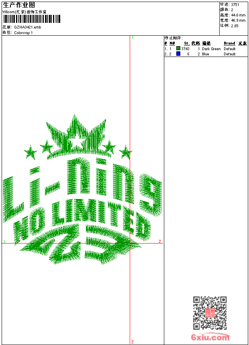Screen dimensions: 249x345
Task: Select the 'Blue' description text
Action: click(206, 54)
